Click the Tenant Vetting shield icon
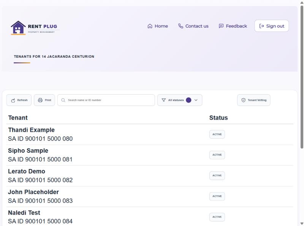This screenshot has width=304, height=226. click(x=244, y=100)
